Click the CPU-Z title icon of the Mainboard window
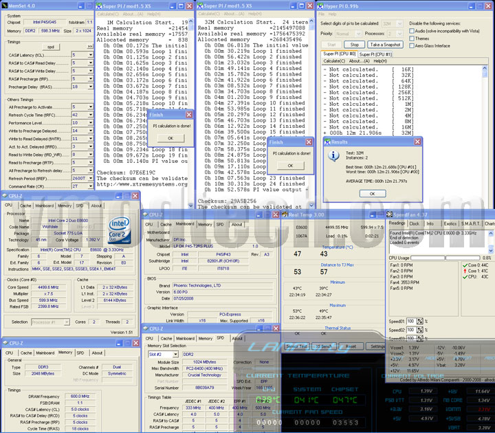This screenshot has width=495, height=433. point(146,214)
